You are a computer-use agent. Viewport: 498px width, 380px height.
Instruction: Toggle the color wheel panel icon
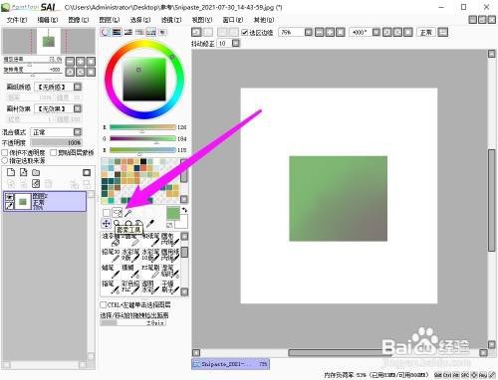[x=106, y=32]
